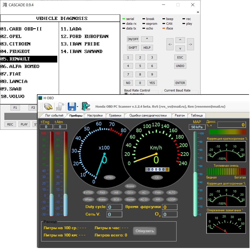Toggle the ON/OFF keypad button

133,39
